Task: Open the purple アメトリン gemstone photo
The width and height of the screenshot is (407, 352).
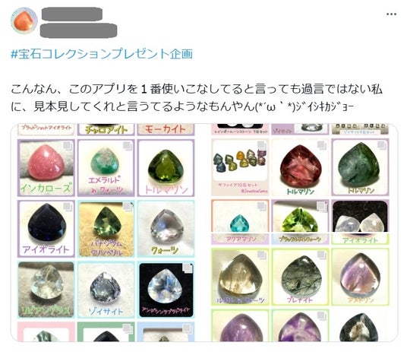Action: point(360,277)
